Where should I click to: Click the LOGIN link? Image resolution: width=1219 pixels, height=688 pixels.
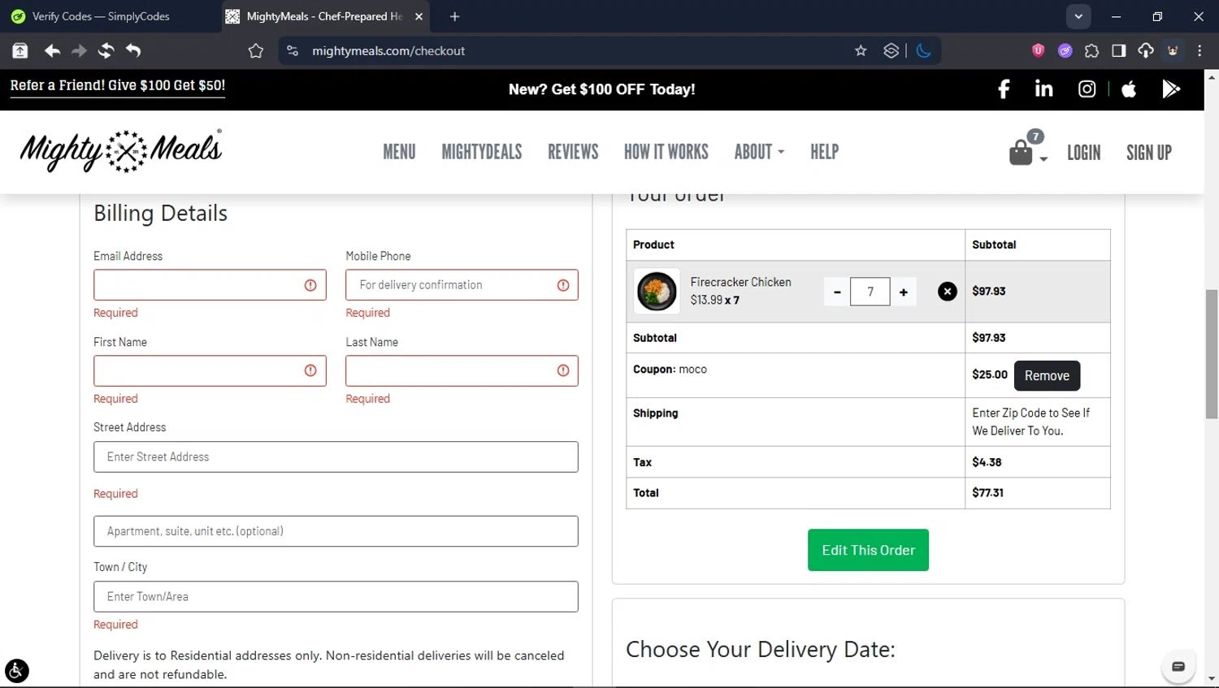1084,153
